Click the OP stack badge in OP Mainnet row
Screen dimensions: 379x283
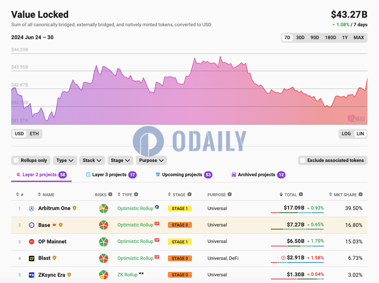coord(157,240)
